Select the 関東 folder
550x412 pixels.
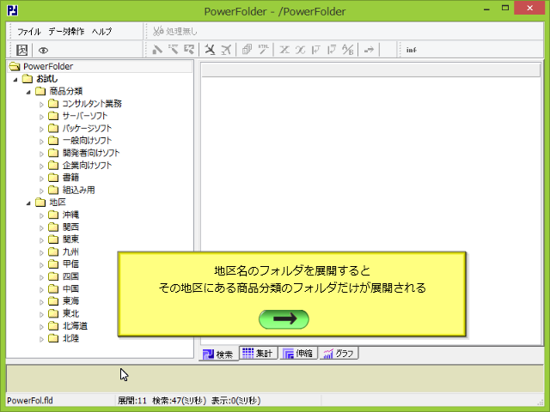(70, 239)
